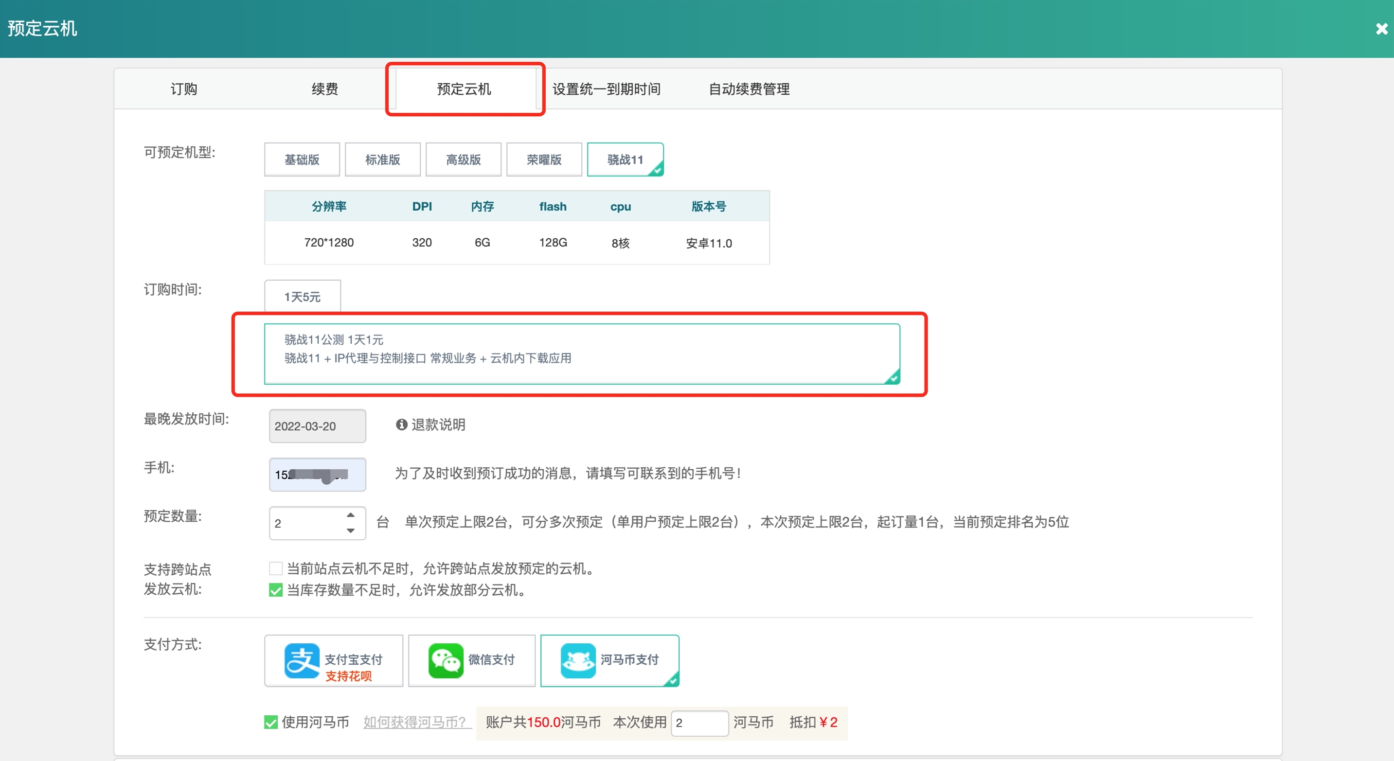The image size is (1394, 761).
Task: Click the 退款说明 refund explanation link
Action: (x=438, y=425)
